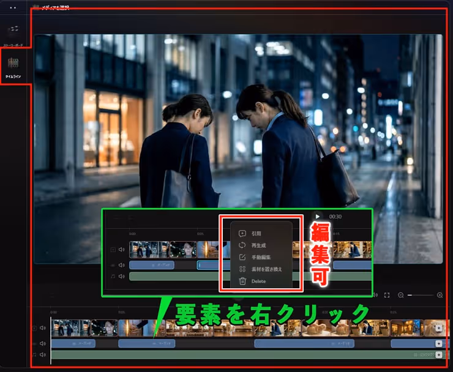Add clip with plus on video track
Viewport: 453px width, 372px height.
point(439,328)
